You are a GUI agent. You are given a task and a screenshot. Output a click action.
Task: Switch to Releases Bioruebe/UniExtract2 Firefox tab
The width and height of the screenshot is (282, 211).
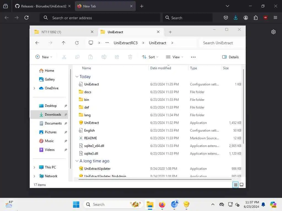click(43, 6)
